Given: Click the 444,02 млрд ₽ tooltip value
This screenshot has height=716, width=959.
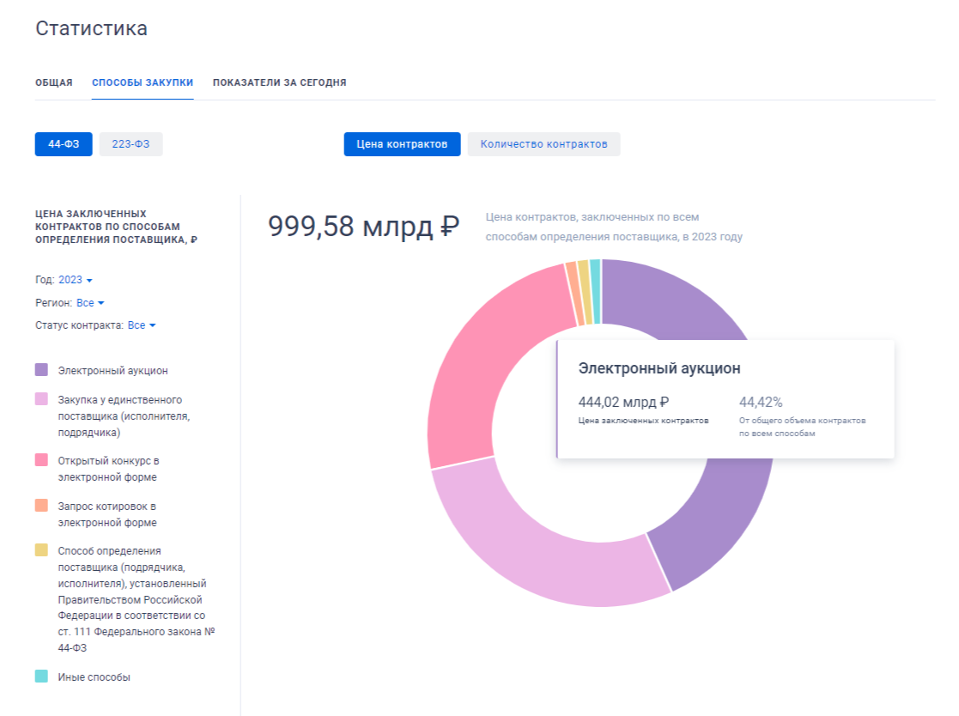Looking at the screenshot, I should click(623, 402).
